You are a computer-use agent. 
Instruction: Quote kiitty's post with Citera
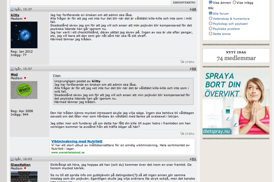click(187, 62)
